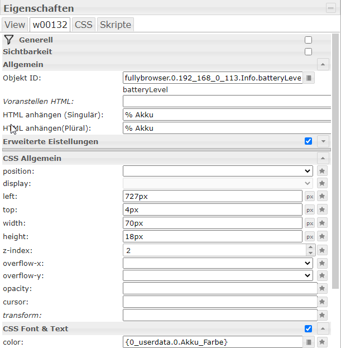The width and height of the screenshot is (341, 348).
Task: Open the overflow-x dropdown
Action: click(218, 263)
